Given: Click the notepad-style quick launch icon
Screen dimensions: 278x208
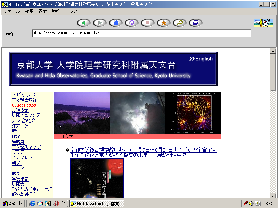Looking at the screenshot, I should click(48, 203).
